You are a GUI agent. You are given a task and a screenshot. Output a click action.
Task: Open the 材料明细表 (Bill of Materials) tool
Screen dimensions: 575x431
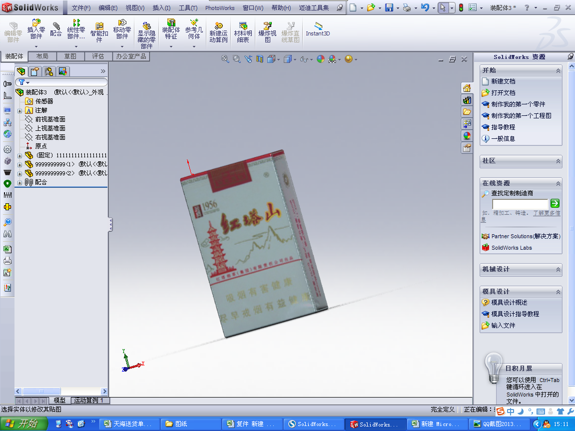[243, 32]
